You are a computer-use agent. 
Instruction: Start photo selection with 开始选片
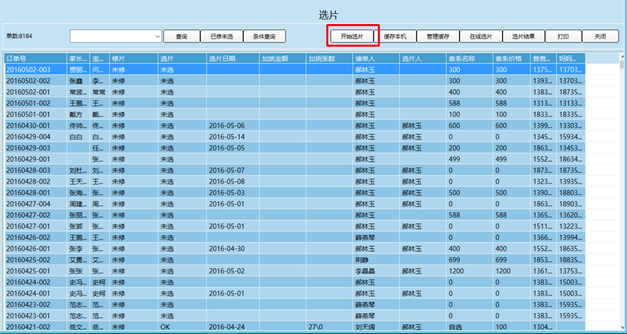[352, 36]
